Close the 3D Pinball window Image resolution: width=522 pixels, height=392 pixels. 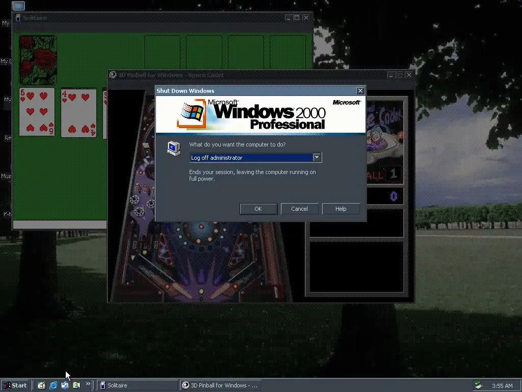[x=409, y=75]
